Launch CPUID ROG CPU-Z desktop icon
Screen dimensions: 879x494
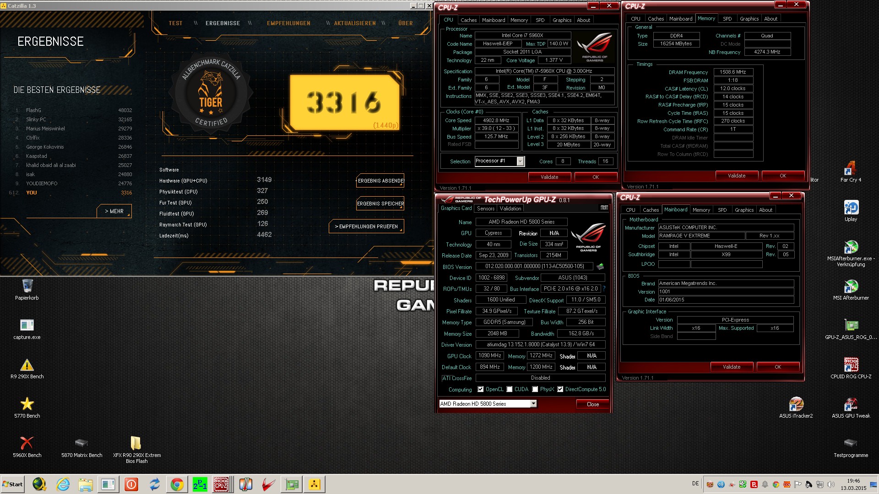pos(851,369)
